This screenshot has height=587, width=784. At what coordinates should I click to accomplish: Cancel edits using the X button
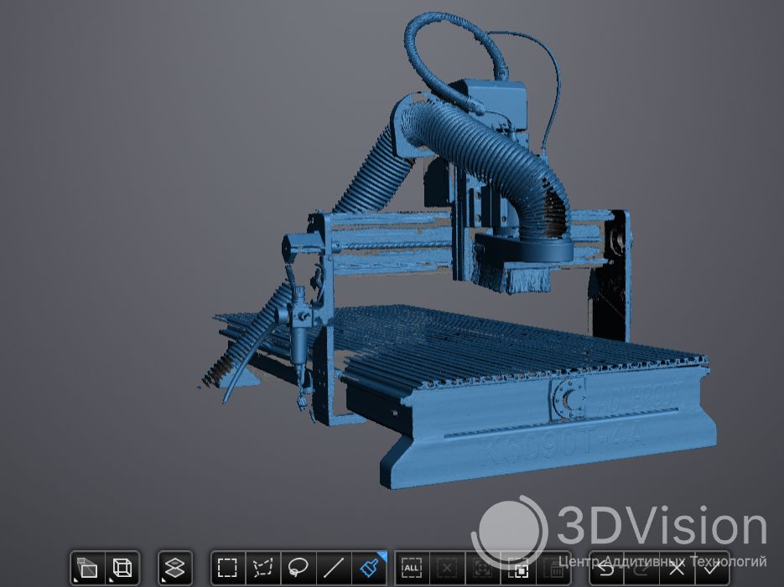(678, 569)
